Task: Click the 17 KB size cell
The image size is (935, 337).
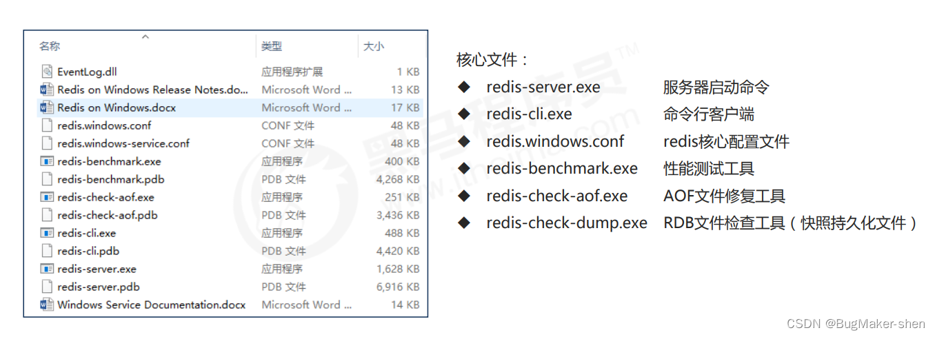Action: pyautogui.click(x=405, y=108)
